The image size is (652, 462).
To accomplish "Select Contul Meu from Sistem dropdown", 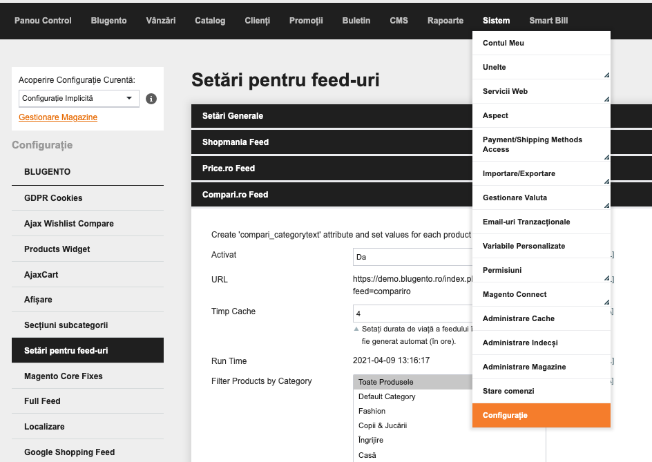I will [x=541, y=43].
